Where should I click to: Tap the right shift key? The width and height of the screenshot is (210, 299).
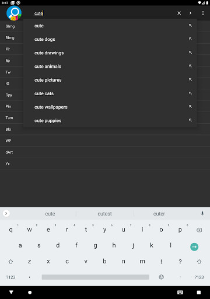199,262
